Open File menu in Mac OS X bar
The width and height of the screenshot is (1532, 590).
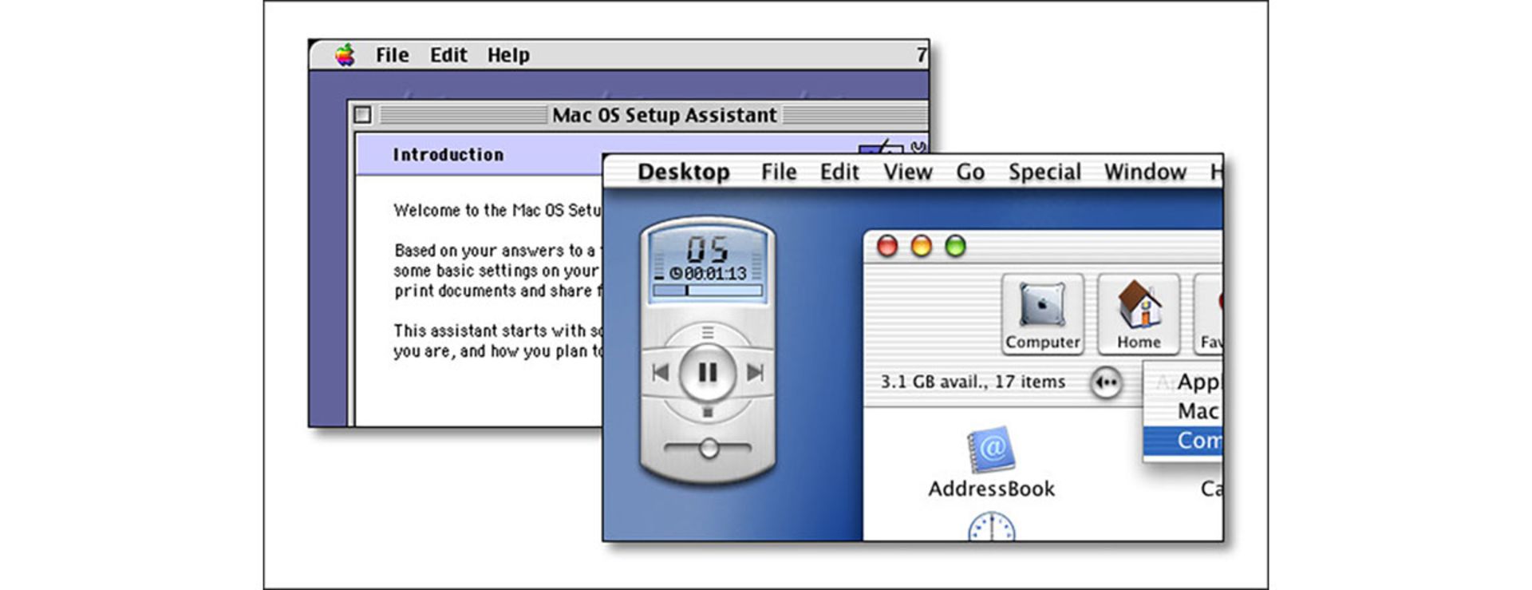tap(779, 172)
